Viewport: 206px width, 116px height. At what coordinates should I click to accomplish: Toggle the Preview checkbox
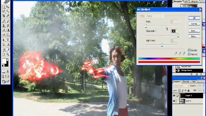pos(189,54)
